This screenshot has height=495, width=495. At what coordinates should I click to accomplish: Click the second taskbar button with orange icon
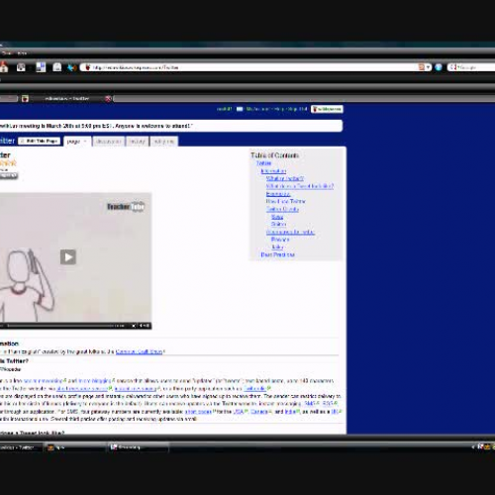coord(76,447)
